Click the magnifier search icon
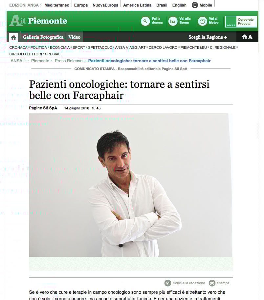This screenshot has height=300, width=264. pyautogui.click(x=145, y=21)
